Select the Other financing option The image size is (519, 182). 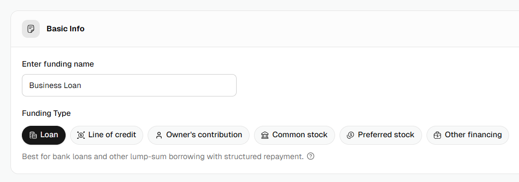(x=468, y=135)
